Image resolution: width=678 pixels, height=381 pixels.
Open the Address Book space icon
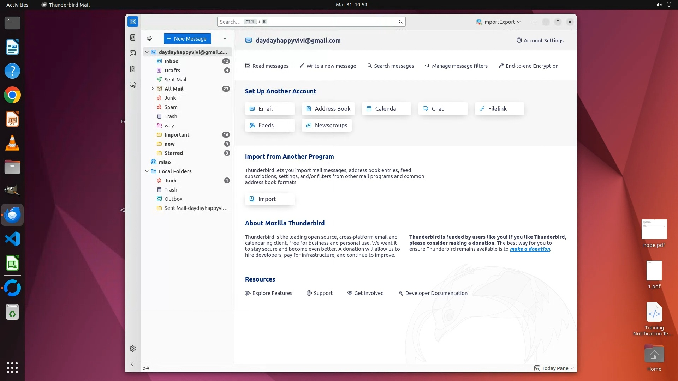coord(133,37)
